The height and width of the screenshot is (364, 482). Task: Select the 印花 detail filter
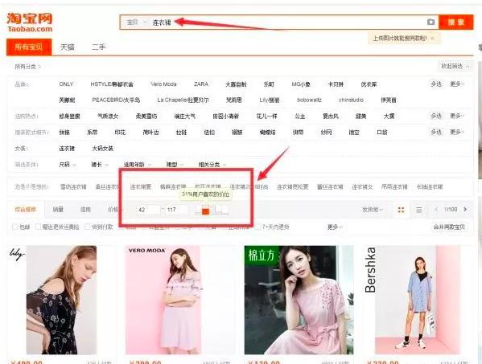120,133
